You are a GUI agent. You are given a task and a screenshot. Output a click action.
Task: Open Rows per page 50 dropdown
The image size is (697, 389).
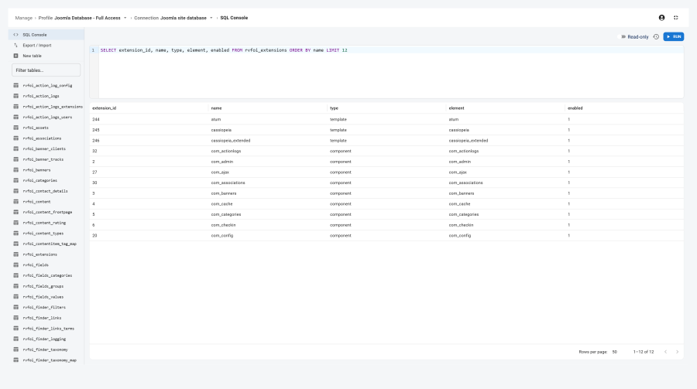[x=616, y=352]
